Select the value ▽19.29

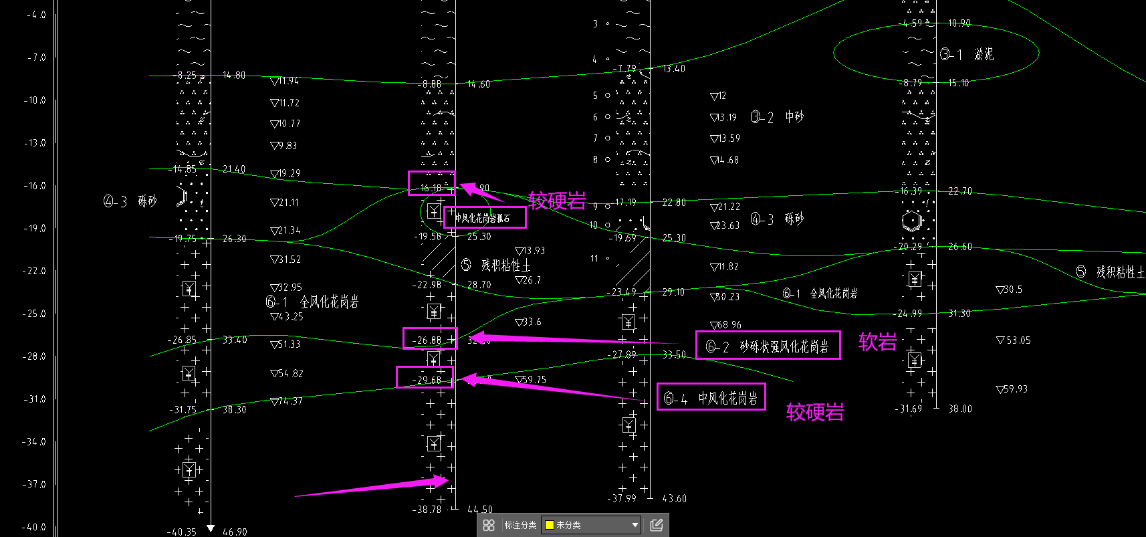click(x=285, y=173)
